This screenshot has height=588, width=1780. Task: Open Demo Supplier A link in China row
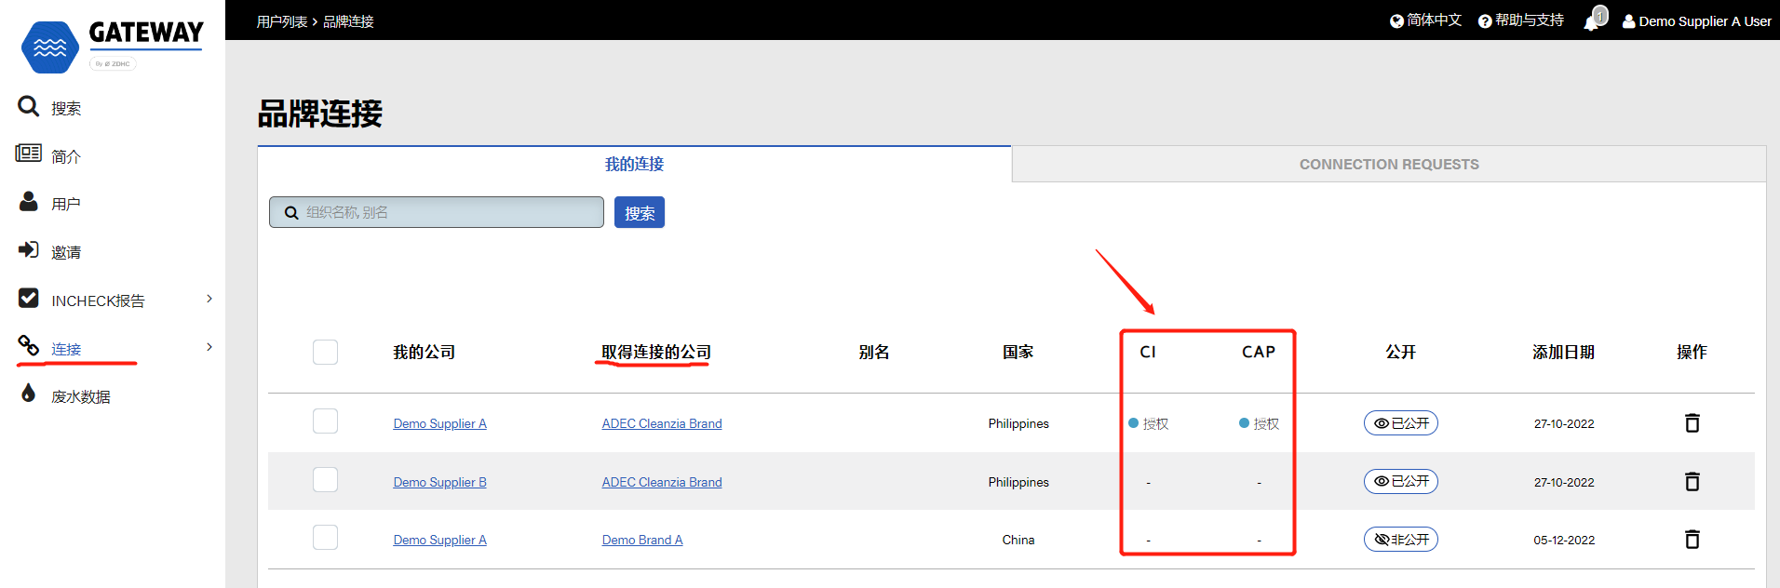tap(439, 541)
